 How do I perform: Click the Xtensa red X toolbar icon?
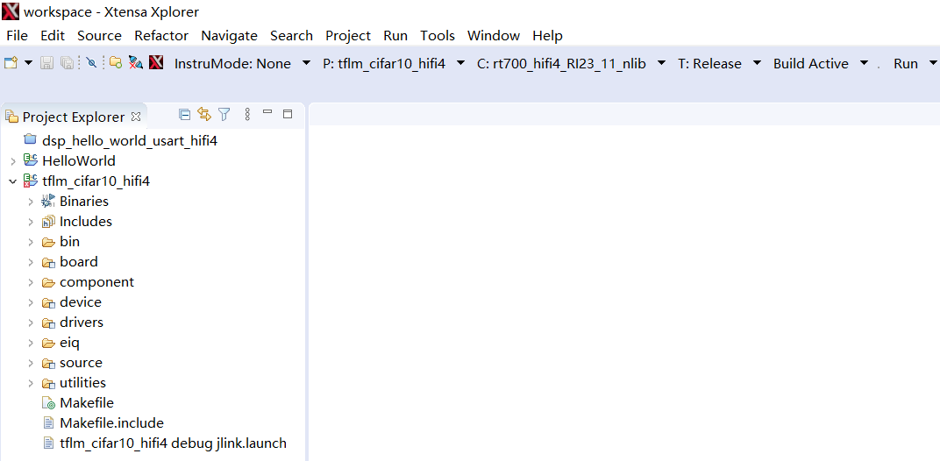[156, 63]
